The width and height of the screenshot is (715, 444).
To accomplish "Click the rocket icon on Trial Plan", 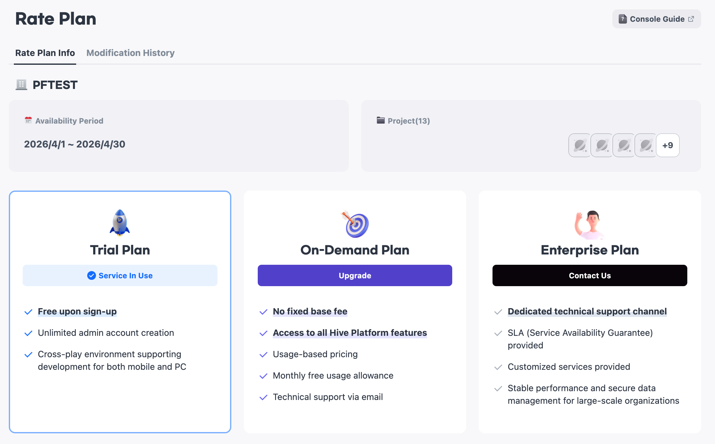I will [x=120, y=223].
